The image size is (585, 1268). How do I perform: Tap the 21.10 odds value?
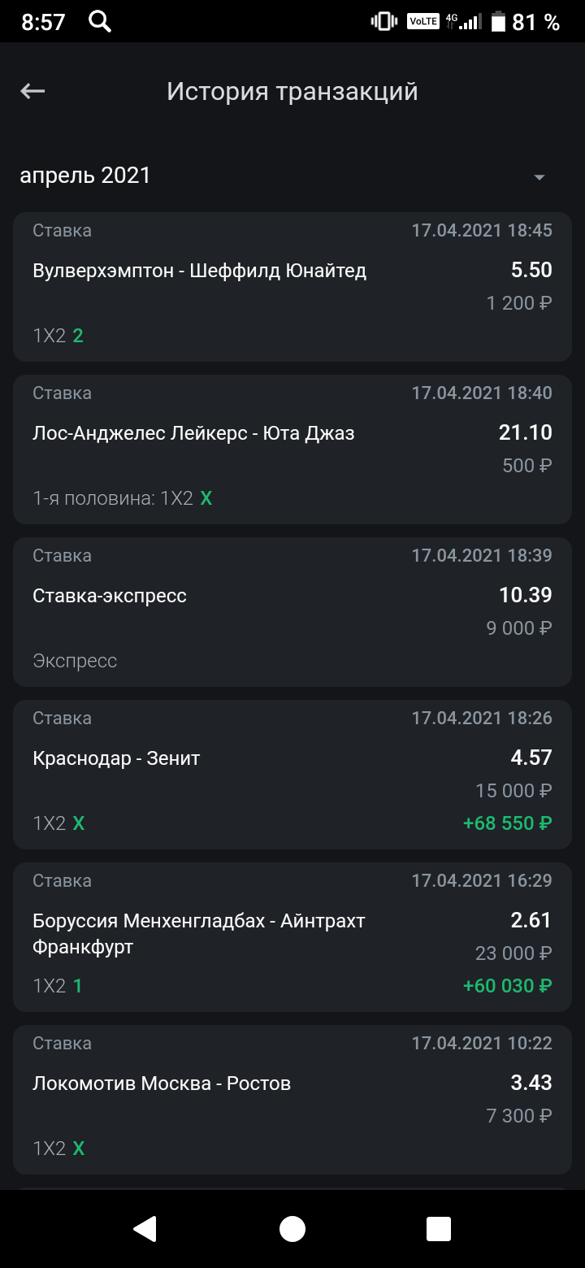tap(525, 432)
